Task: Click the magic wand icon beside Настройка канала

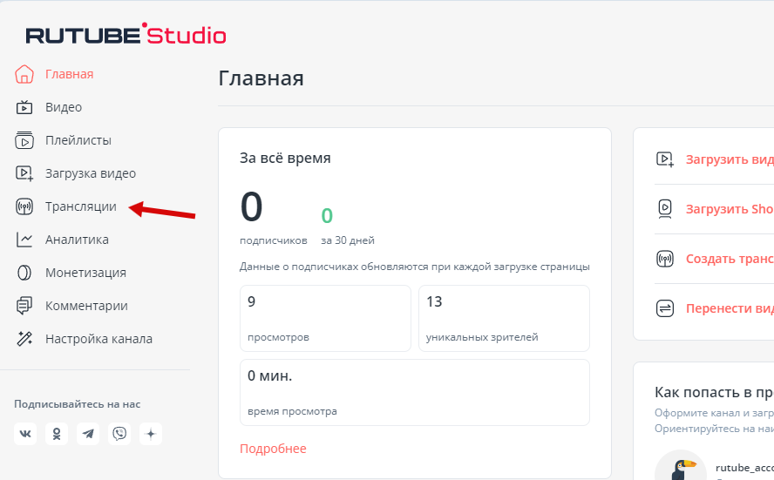Action: point(24,339)
